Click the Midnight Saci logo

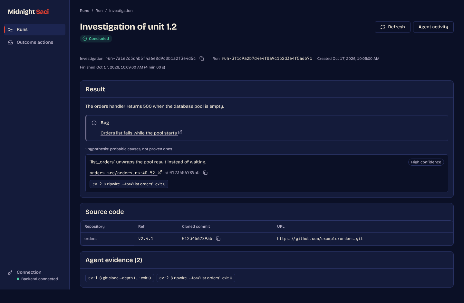point(28,12)
